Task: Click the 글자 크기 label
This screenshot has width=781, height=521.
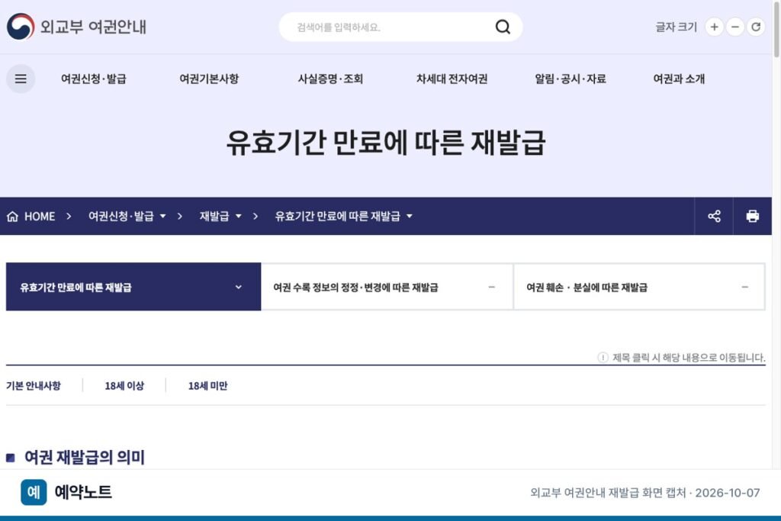Action: 676,27
